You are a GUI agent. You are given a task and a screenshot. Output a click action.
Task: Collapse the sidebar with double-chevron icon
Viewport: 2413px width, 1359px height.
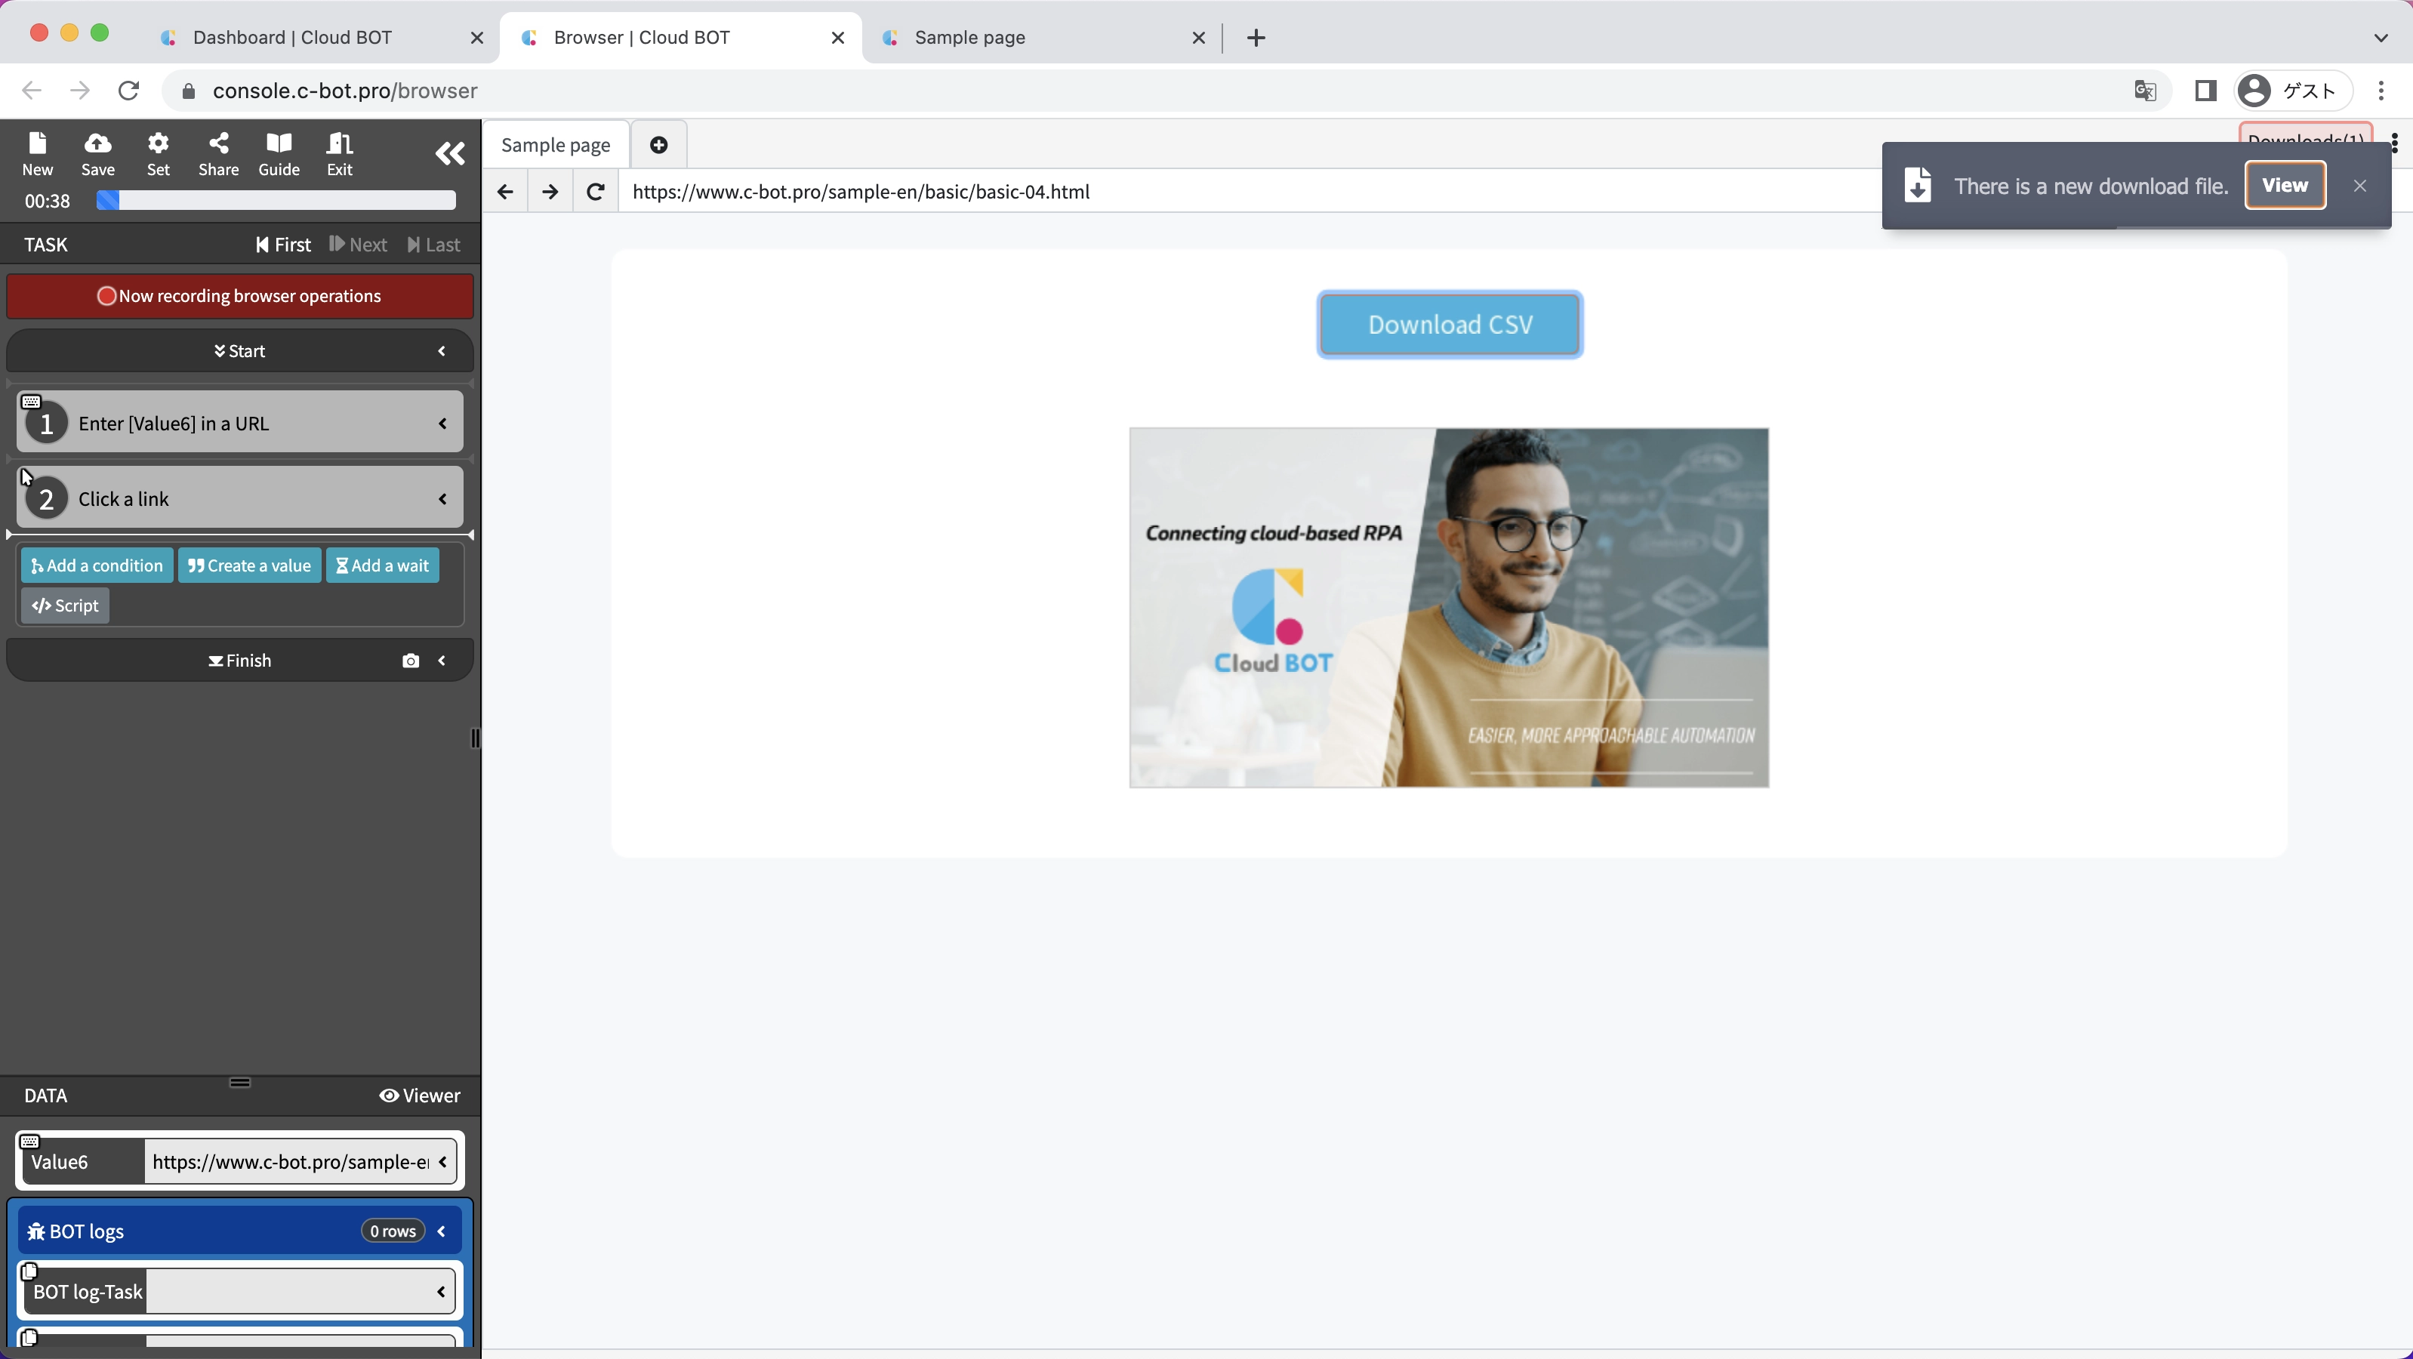(x=450, y=153)
